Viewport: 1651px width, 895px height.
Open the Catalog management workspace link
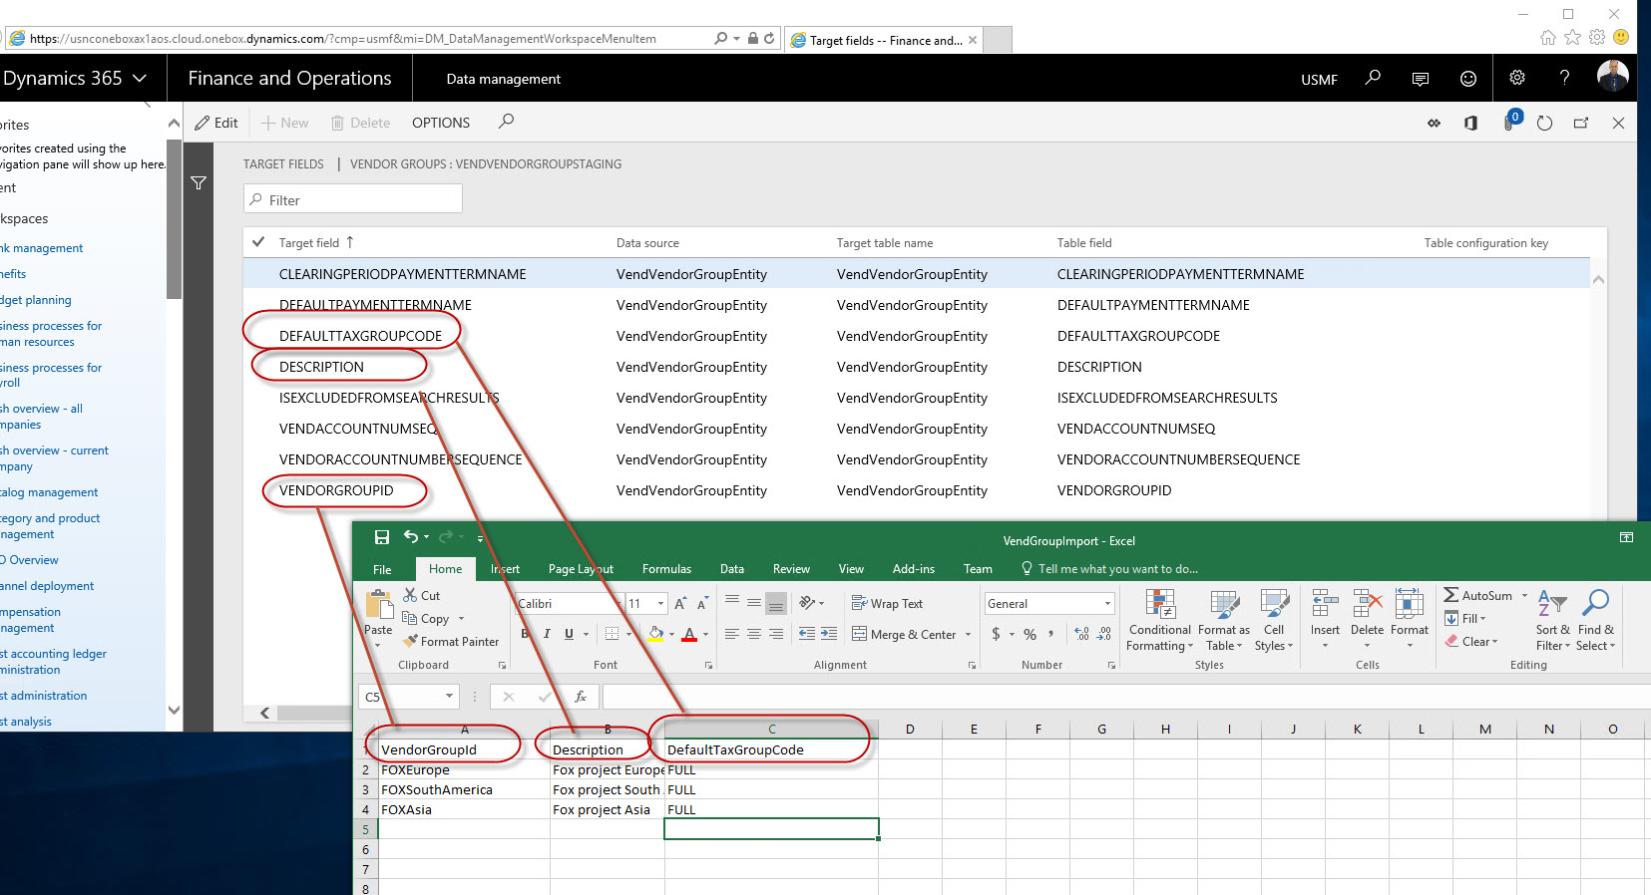tap(49, 492)
